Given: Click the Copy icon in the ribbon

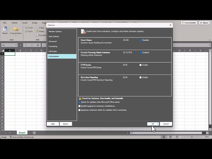Looking at the screenshot, I should pyautogui.click(x=37, y=27).
